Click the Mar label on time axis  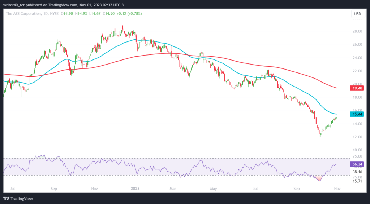point(173,189)
